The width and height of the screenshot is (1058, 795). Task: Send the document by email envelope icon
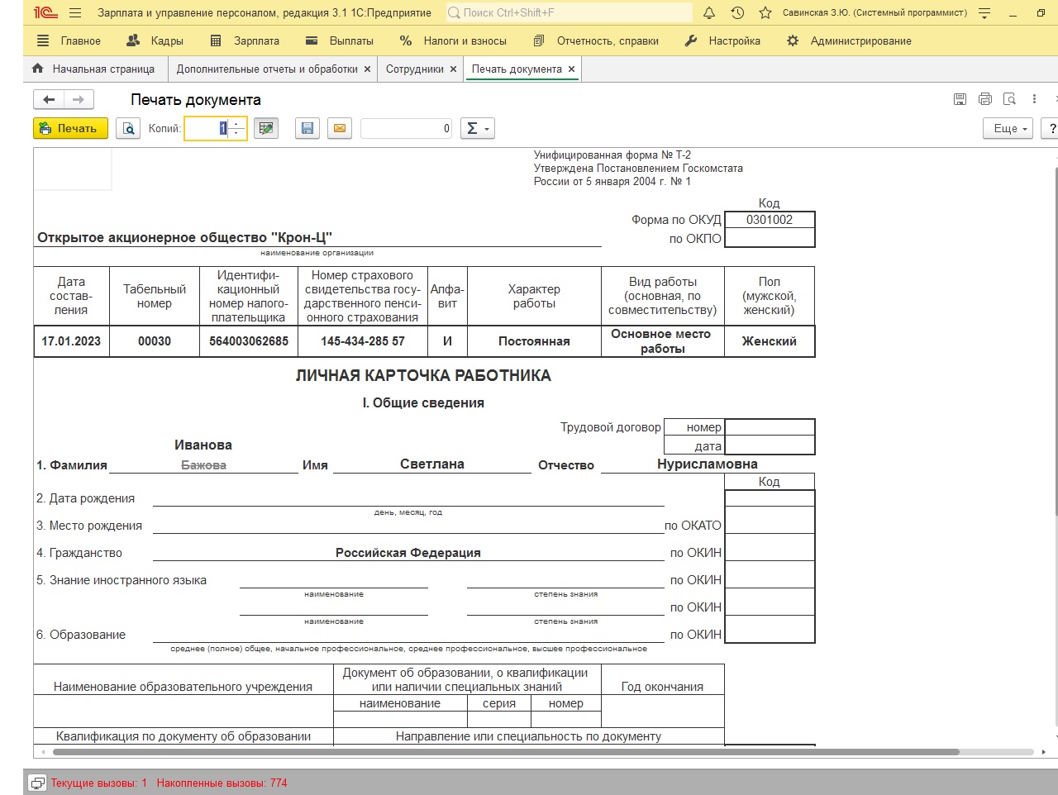pyautogui.click(x=340, y=128)
